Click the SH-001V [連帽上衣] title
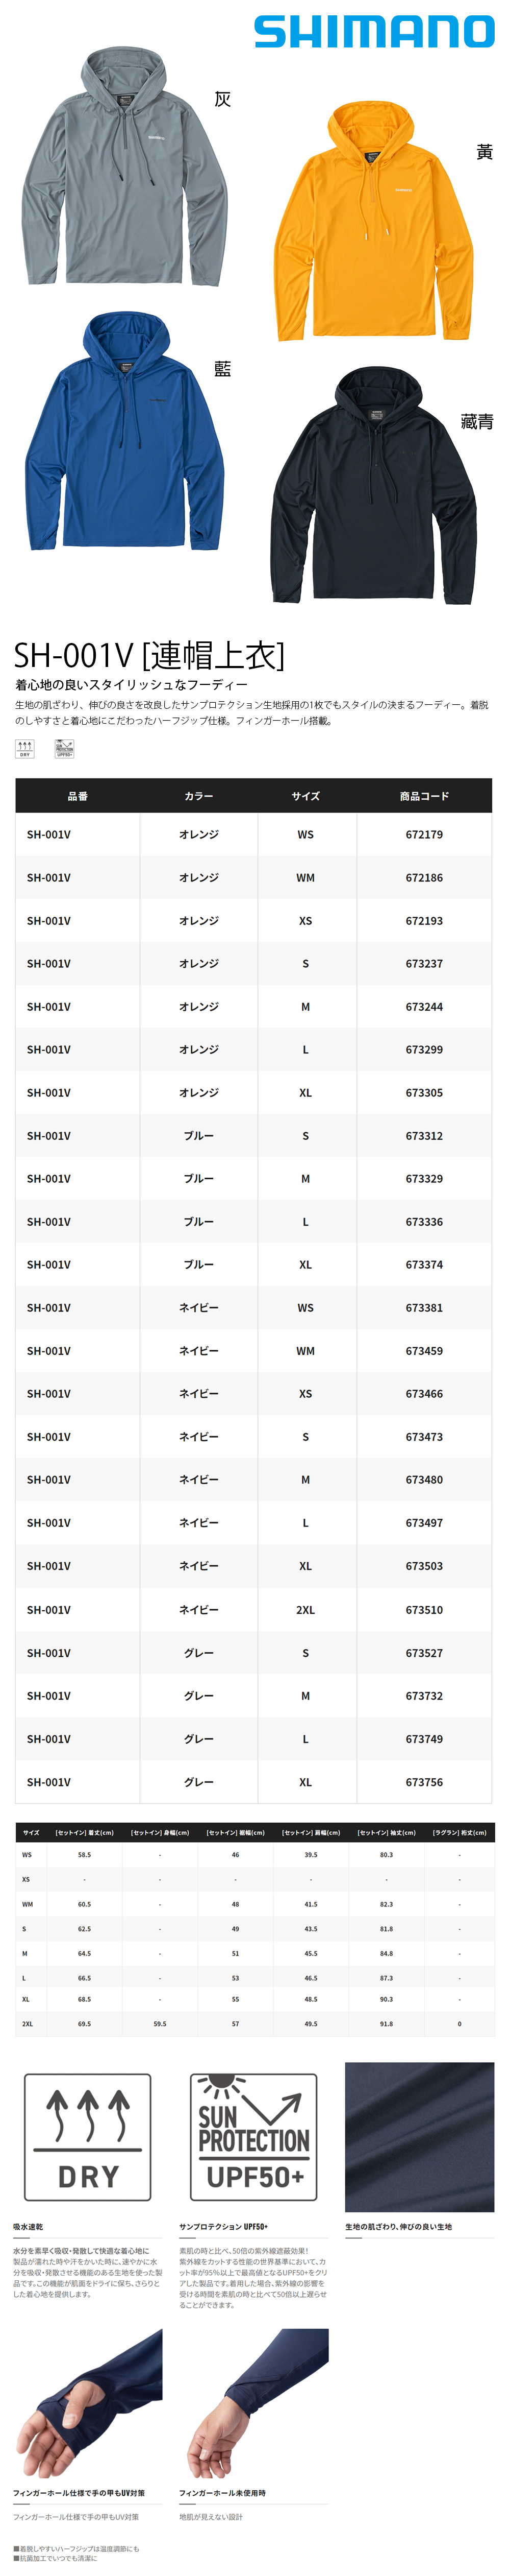Viewport: 510px width, 2576px height. [x=149, y=655]
